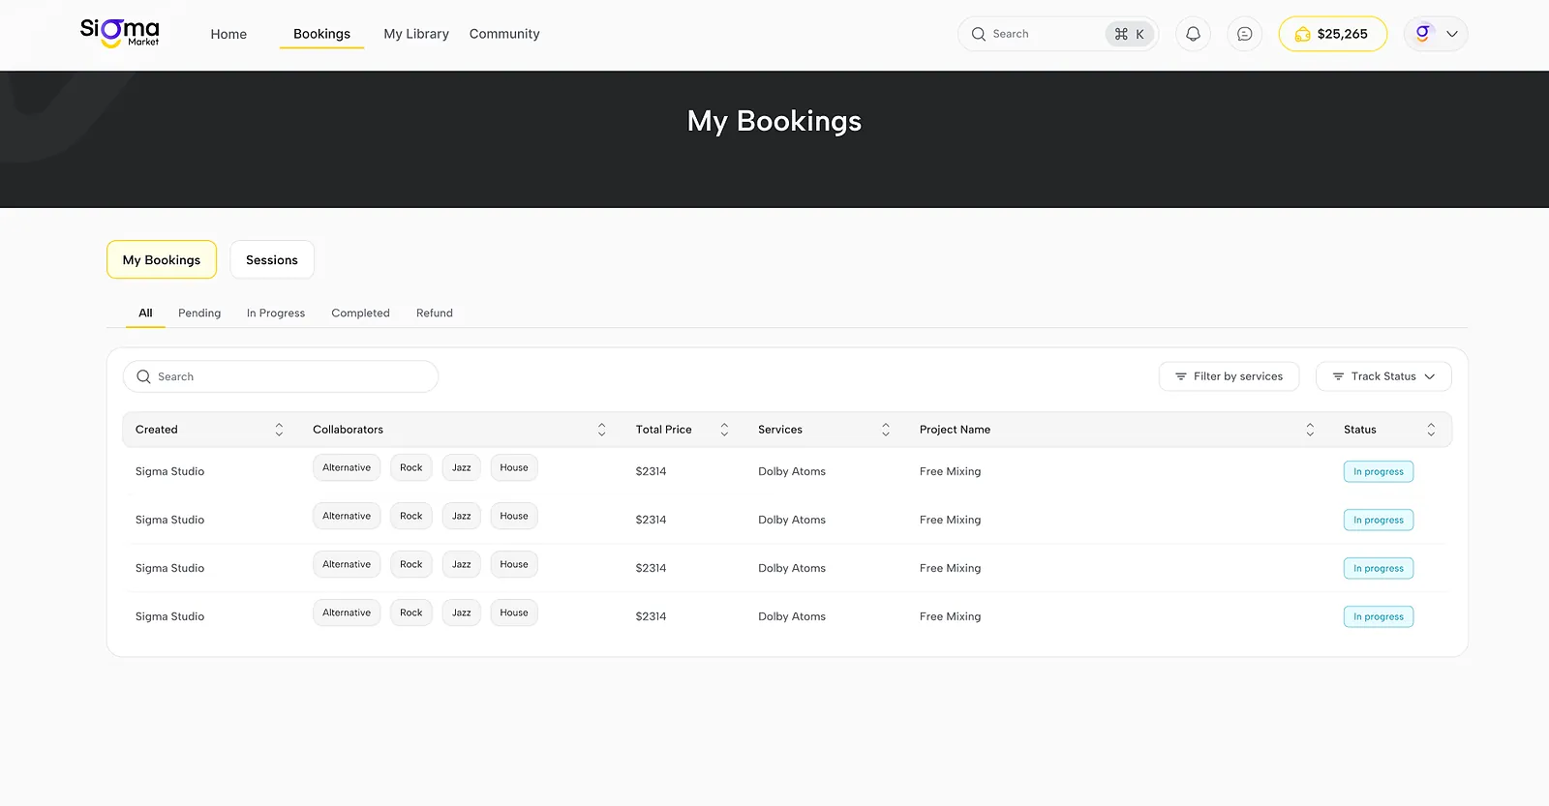The width and height of the screenshot is (1549, 806).
Task: Click $2314 price in first row
Action: [x=651, y=471]
